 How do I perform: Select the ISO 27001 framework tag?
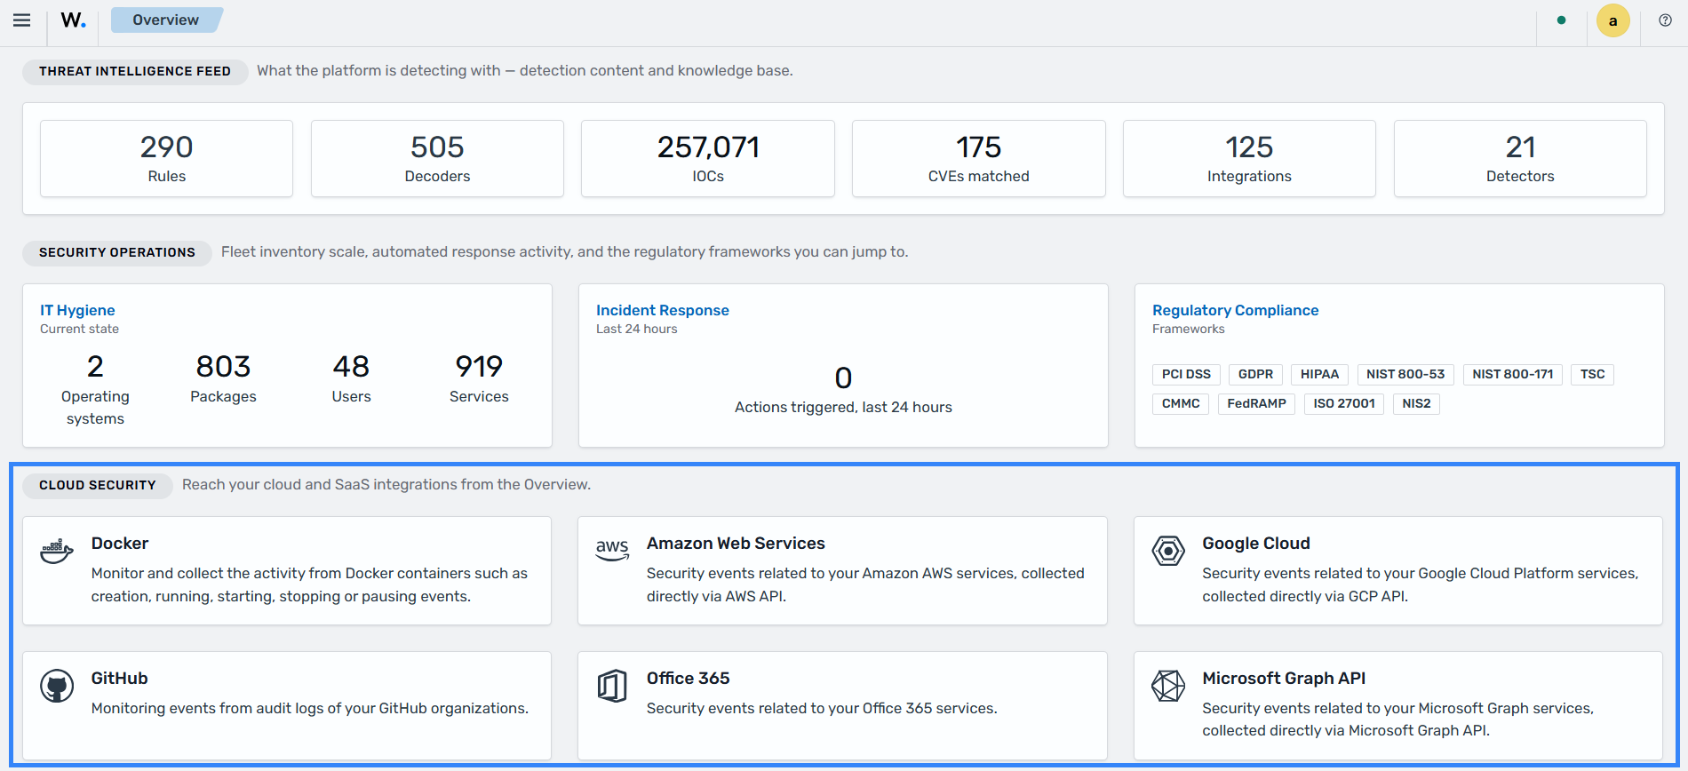click(1344, 404)
